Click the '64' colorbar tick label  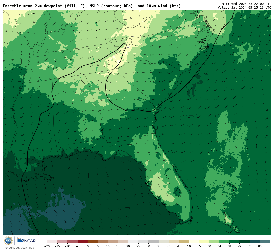click(219, 246)
